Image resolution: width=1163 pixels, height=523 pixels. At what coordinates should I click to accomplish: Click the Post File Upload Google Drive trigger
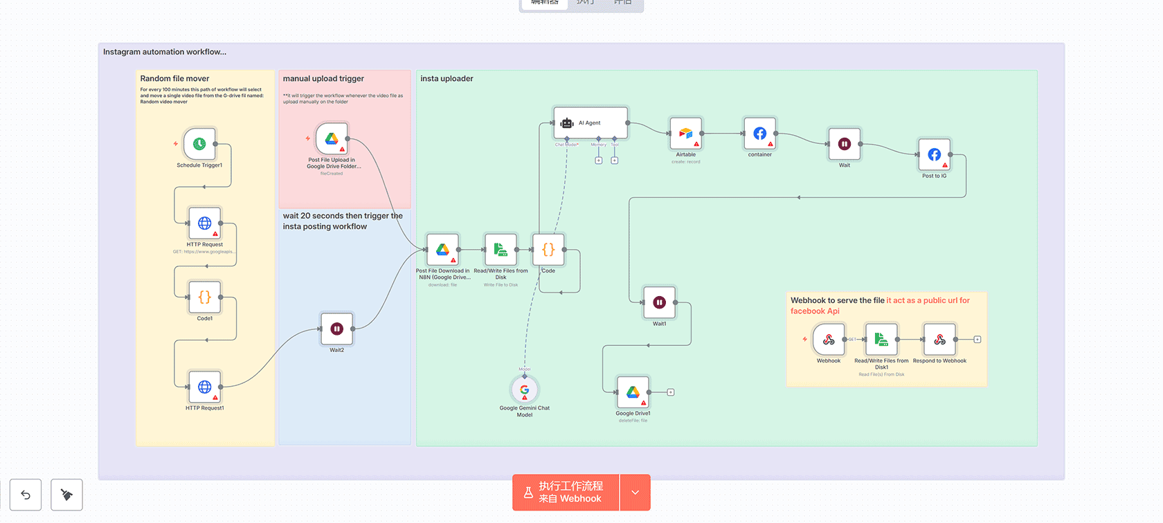332,139
